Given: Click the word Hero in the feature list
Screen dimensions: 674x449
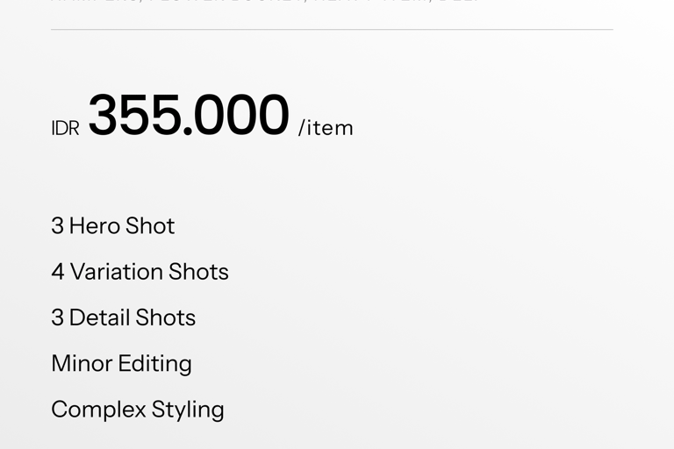Looking at the screenshot, I should coord(94,225).
